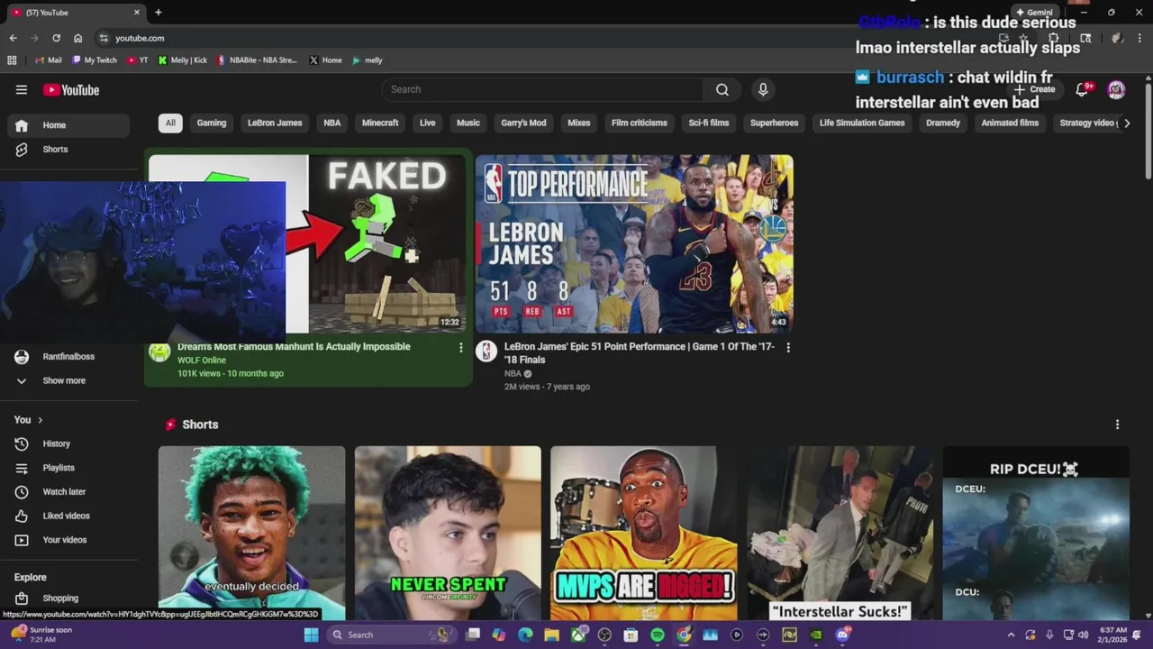The image size is (1153, 649).
Task: Open the Melly | Kick bookmark
Action: (183, 60)
